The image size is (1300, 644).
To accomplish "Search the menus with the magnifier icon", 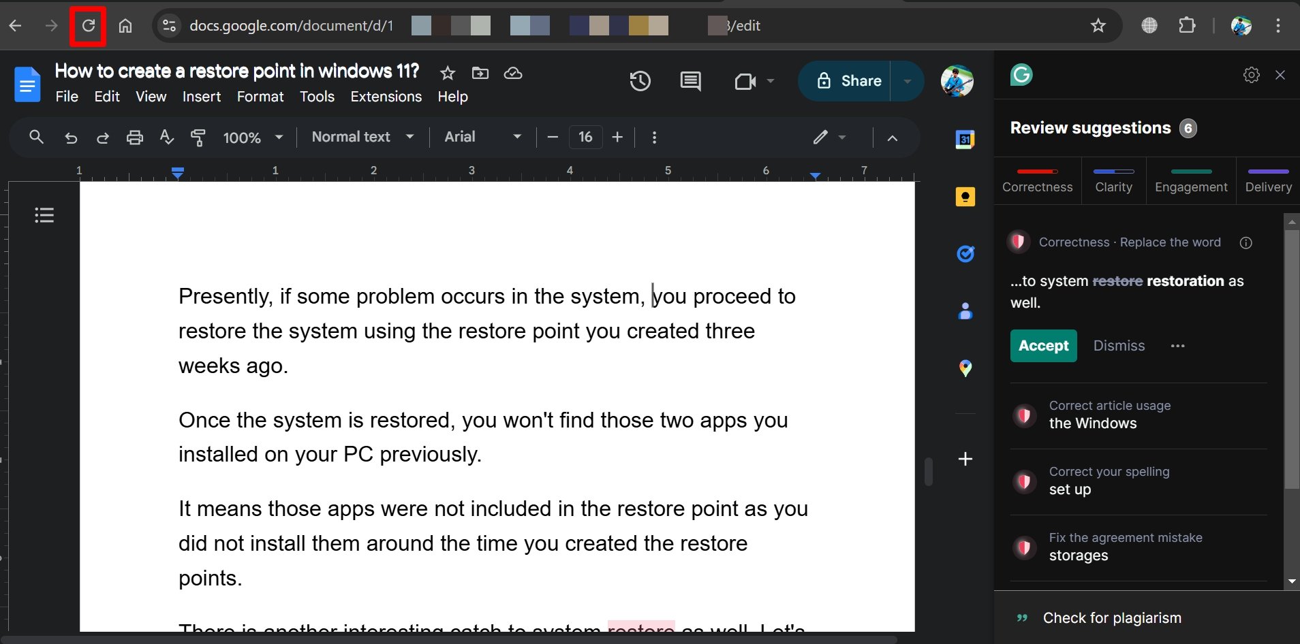I will pos(37,137).
